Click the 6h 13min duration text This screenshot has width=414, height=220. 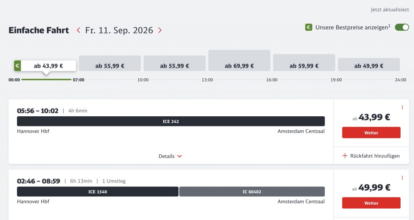click(x=81, y=181)
